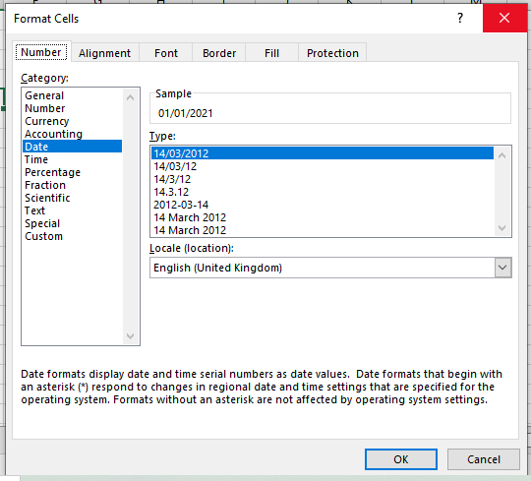Choose the Special category
Screen dimensions: 531x481
72,223
